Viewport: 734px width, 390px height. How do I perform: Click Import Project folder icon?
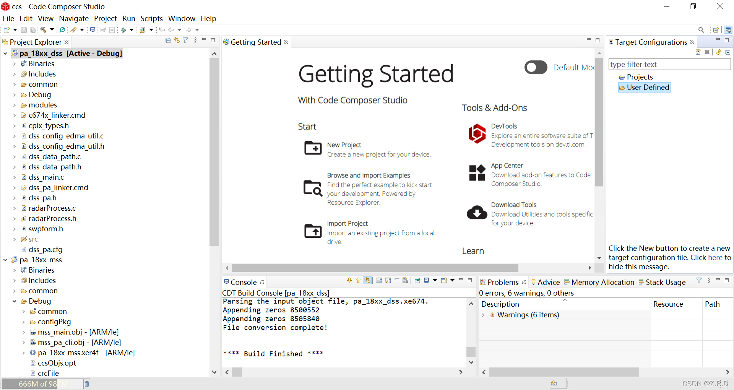313,231
